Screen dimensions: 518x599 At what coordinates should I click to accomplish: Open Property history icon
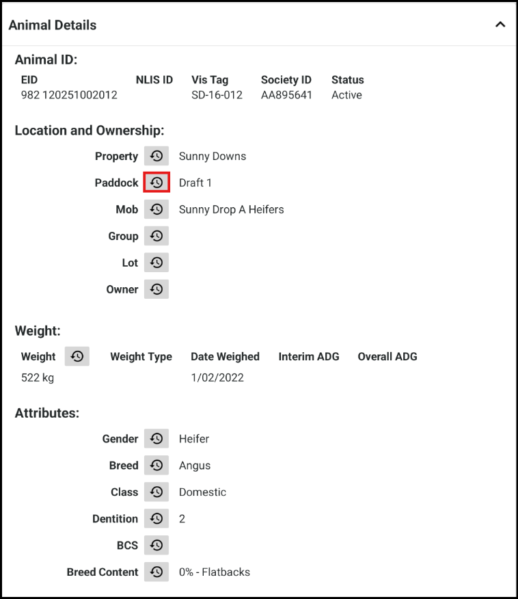coord(156,156)
